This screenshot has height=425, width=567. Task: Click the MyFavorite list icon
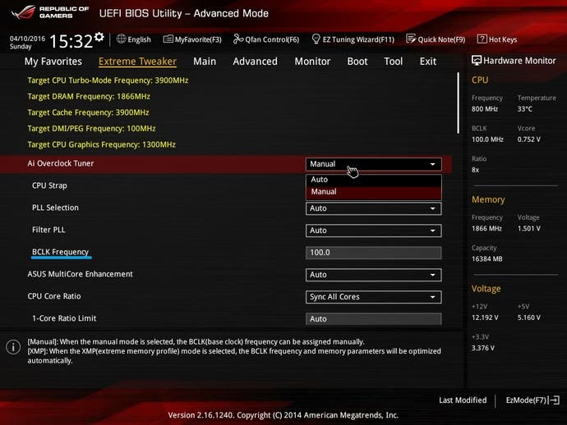coord(168,39)
